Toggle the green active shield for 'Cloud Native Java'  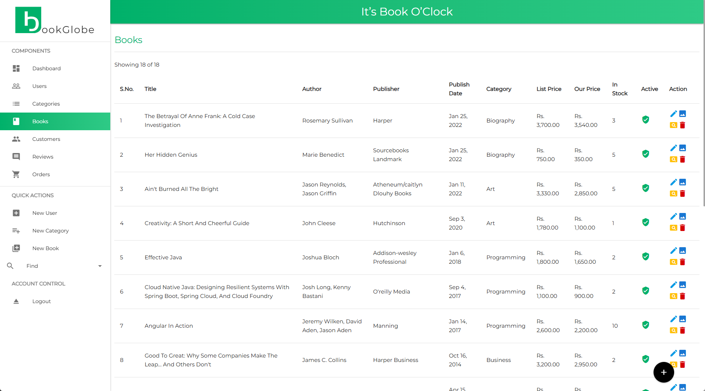point(646,291)
